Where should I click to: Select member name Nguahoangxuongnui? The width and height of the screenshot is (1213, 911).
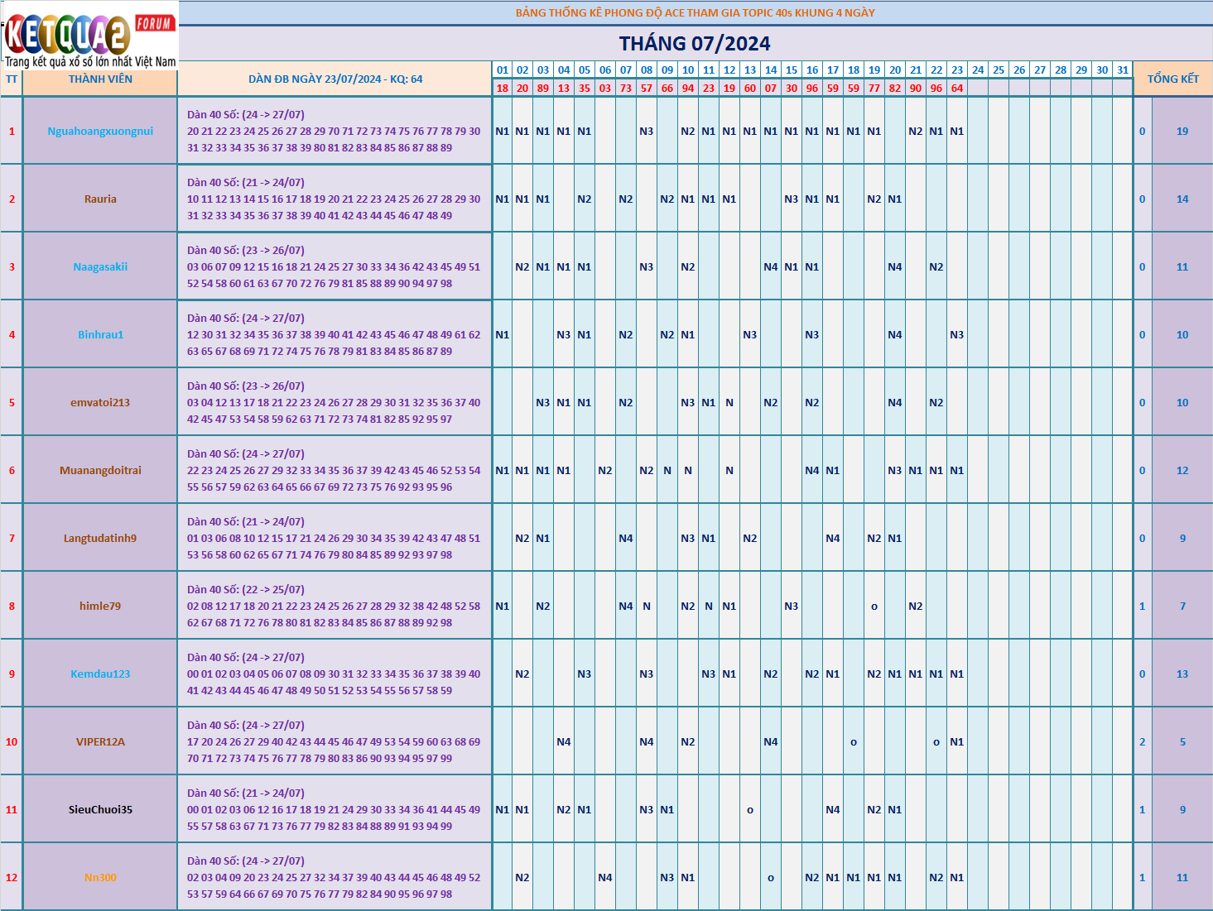100,131
